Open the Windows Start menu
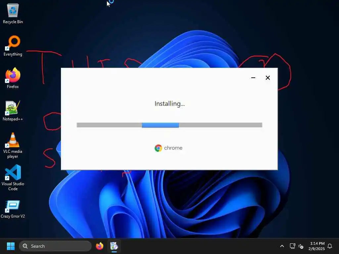 pos(11,246)
